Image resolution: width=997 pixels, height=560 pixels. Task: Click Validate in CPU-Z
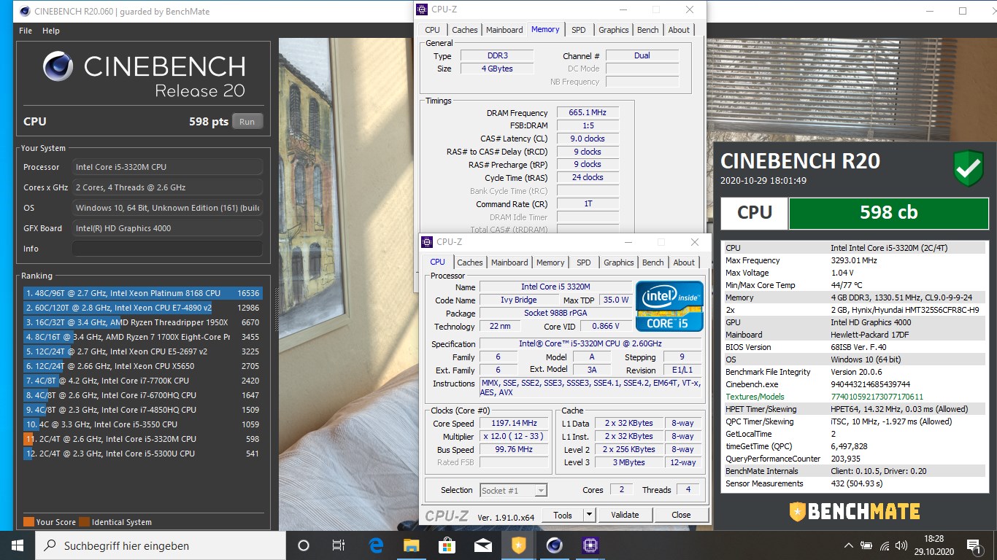coord(625,515)
